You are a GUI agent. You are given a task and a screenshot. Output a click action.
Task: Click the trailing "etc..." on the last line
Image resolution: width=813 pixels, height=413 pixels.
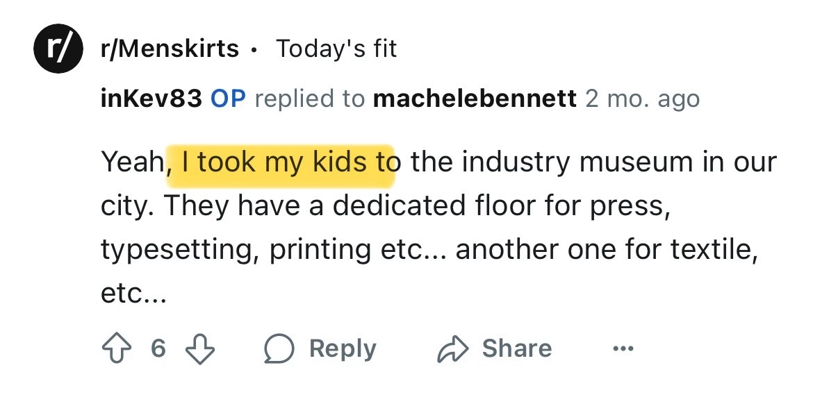click(x=133, y=294)
